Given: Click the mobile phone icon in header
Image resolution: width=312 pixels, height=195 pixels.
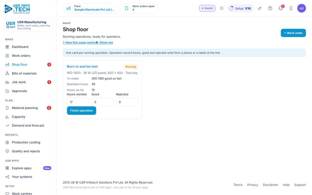Looking at the screenshot, I should click(x=291, y=8).
